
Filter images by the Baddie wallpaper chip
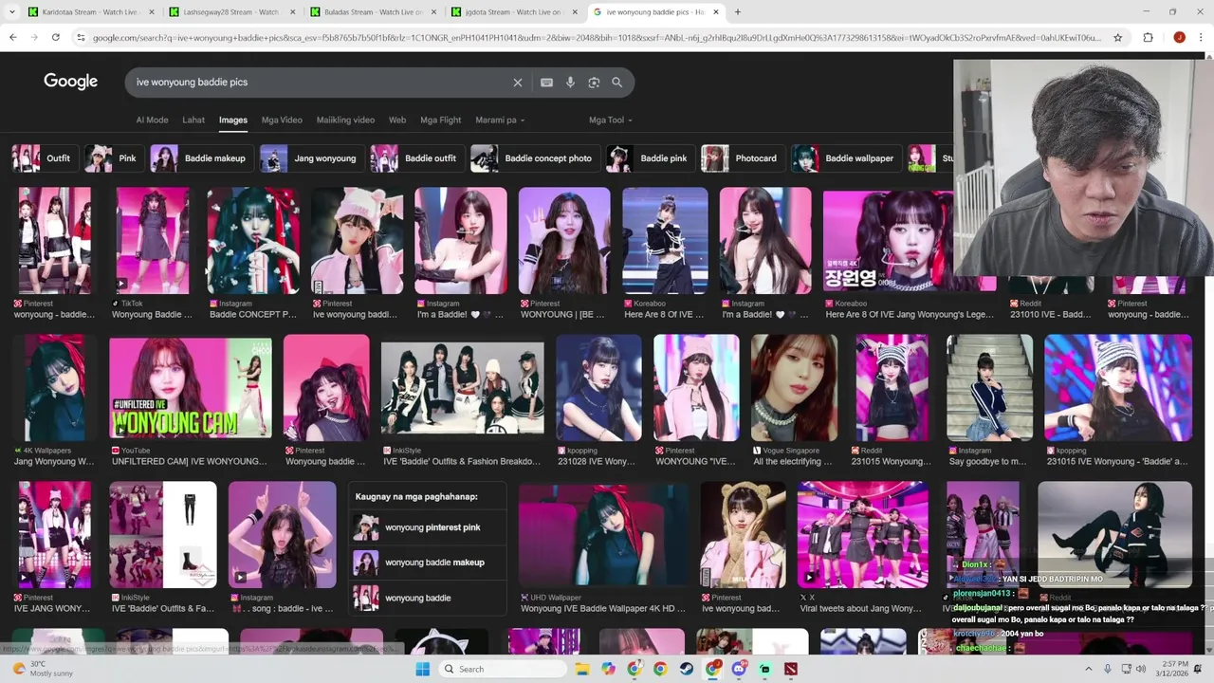pos(845,158)
